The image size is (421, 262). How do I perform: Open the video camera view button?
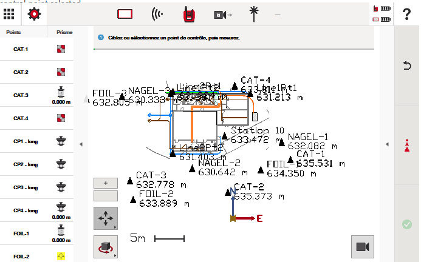click(363, 247)
